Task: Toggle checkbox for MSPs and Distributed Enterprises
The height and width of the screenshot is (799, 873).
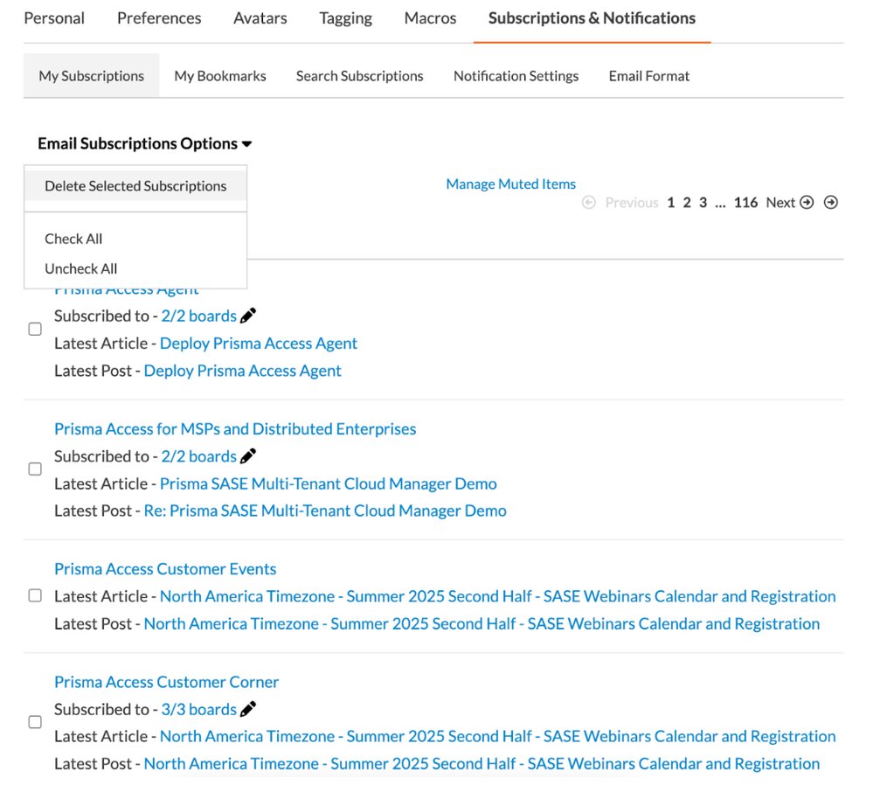Action: point(35,469)
